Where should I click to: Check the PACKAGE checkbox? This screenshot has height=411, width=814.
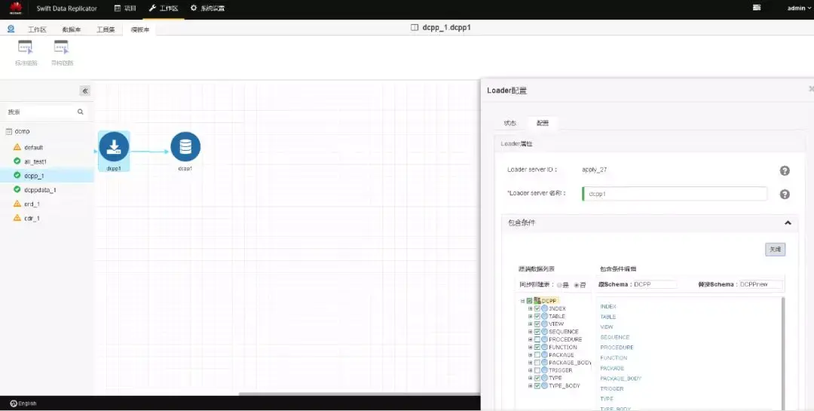pos(537,355)
